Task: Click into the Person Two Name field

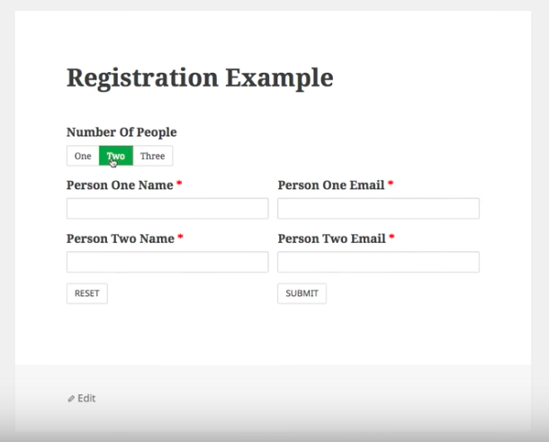Action: click(x=167, y=262)
